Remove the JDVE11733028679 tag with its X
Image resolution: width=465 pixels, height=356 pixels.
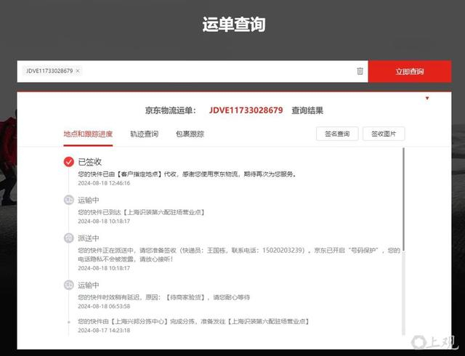78,71
